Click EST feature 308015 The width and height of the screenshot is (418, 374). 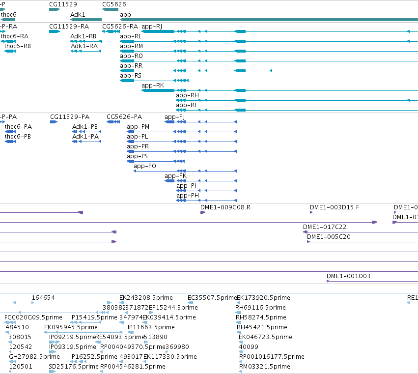(x=20, y=337)
